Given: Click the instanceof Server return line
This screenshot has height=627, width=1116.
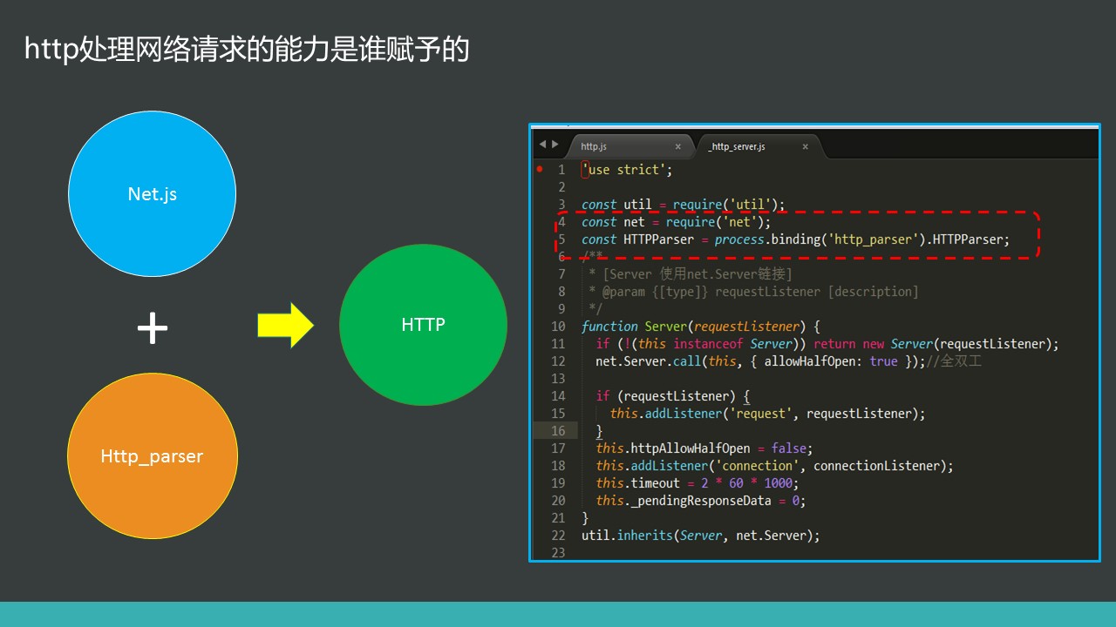Looking at the screenshot, I should point(827,344).
